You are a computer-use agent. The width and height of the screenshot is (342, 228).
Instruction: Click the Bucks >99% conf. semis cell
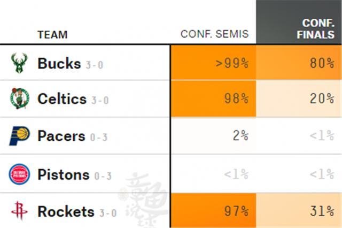pos(213,63)
